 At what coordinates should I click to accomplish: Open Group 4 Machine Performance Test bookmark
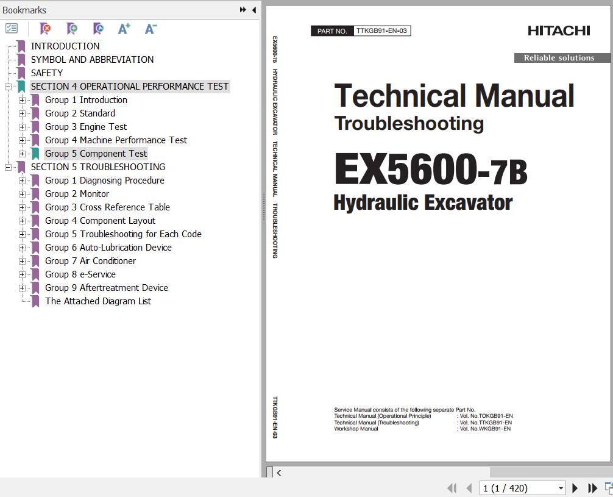coord(116,140)
